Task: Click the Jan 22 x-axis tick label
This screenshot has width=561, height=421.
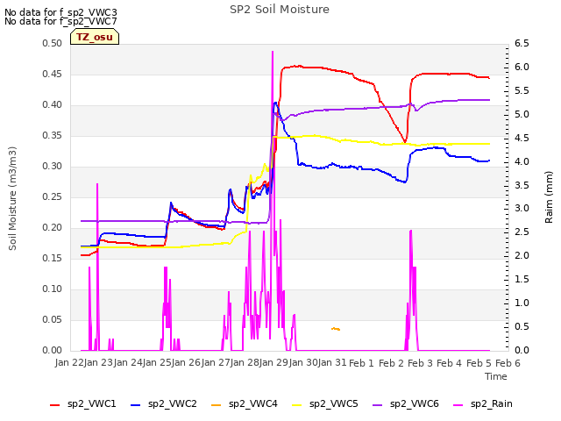Action: click(x=69, y=363)
